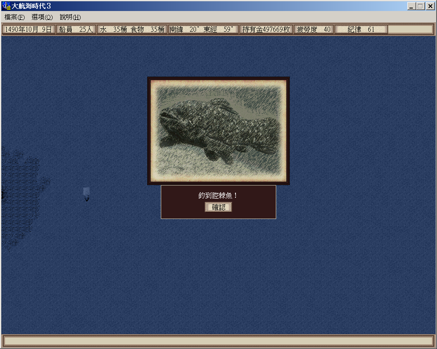The width and height of the screenshot is (437, 349).
Task: Click the 疲勞度 40 fatigue indicator
Action: click(x=314, y=30)
